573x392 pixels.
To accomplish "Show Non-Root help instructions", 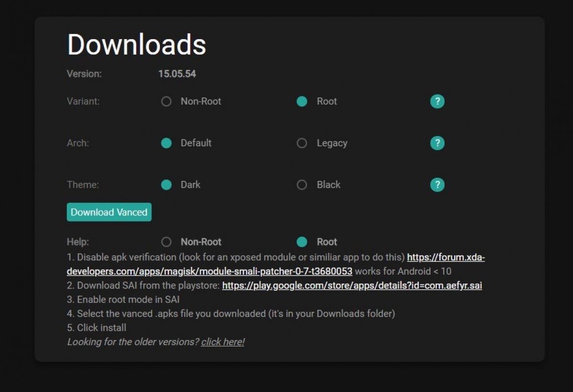I will point(166,242).
